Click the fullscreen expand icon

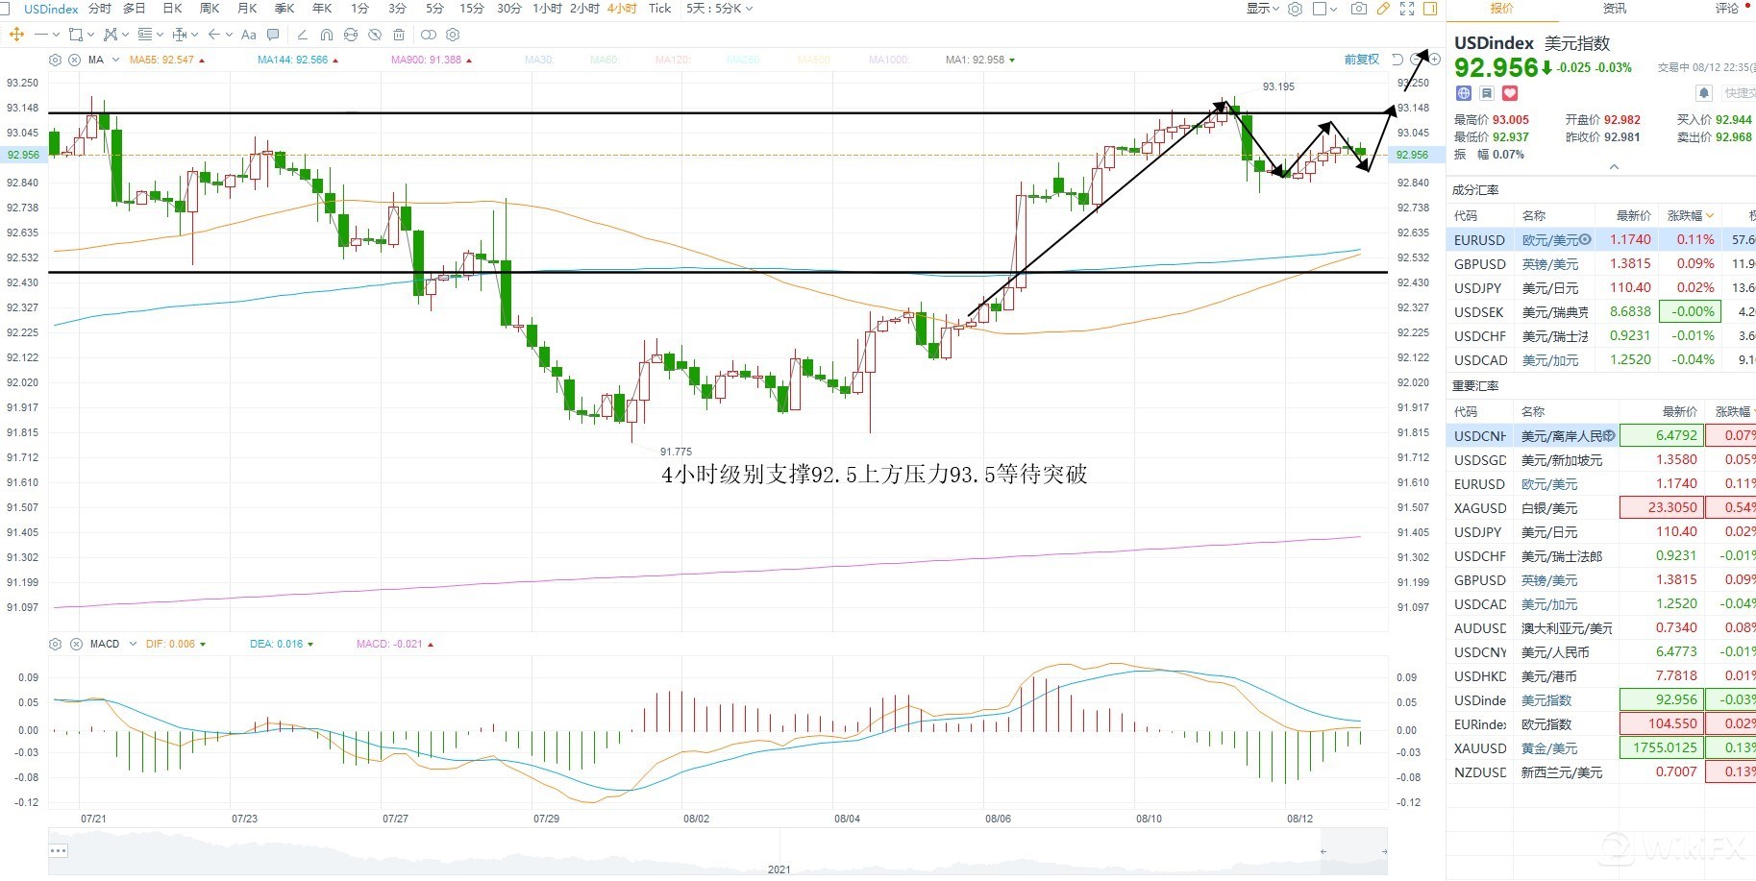(x=1407, y=9)
